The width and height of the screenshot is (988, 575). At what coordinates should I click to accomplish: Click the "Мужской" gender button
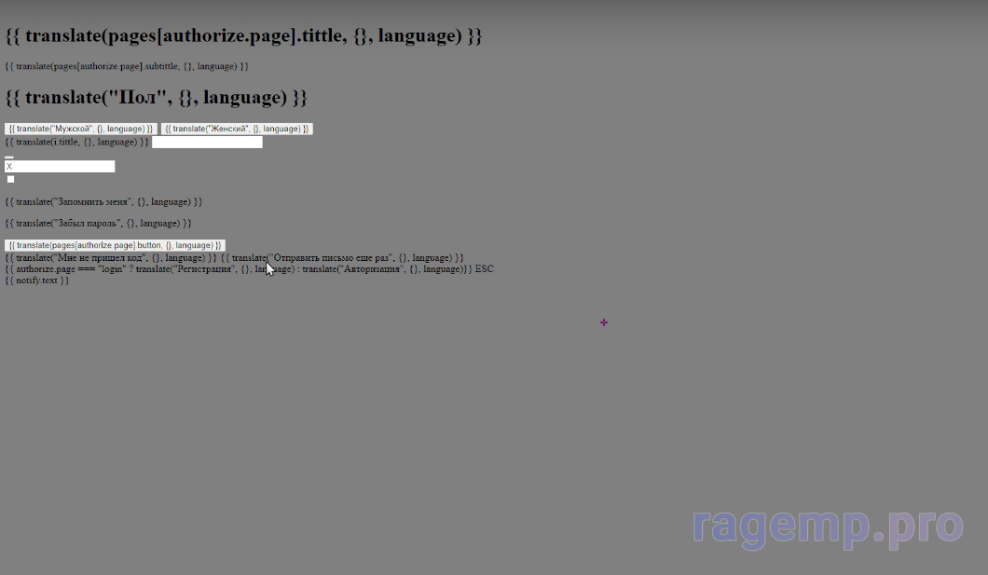pos(80,129)
